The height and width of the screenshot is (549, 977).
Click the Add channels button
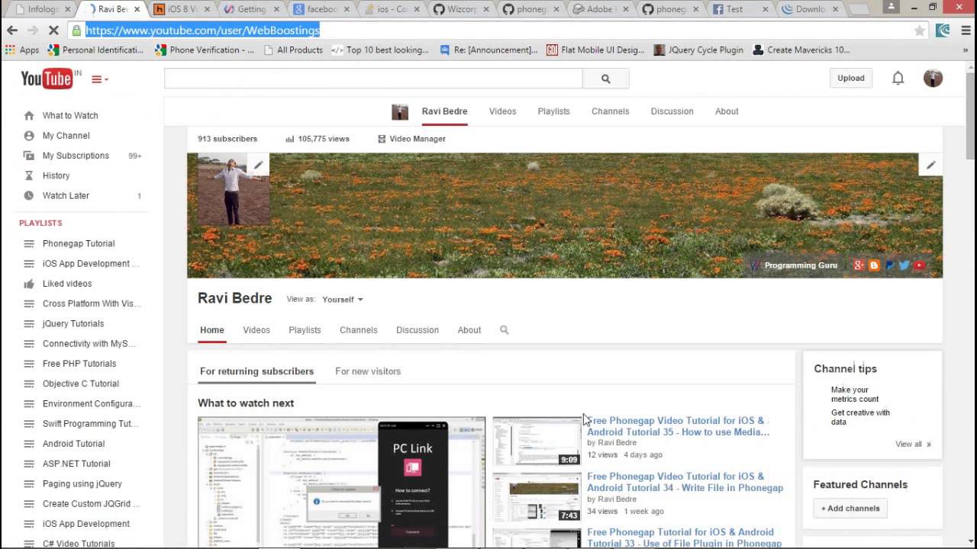(x=850, y=509)
